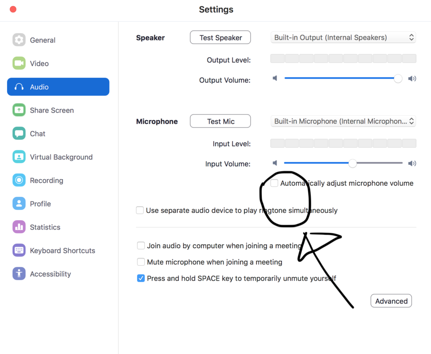
Task: Check mute microphone when joining a meeting
Action: (141, 262)
